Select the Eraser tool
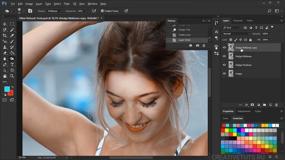 tap(5, 53)
